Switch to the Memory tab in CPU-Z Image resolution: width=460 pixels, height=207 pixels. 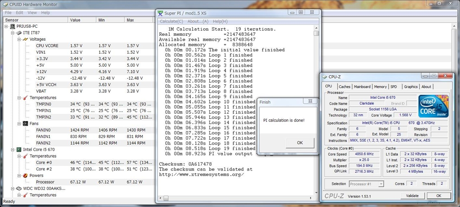pyautogui.click(x=380, y=86)
